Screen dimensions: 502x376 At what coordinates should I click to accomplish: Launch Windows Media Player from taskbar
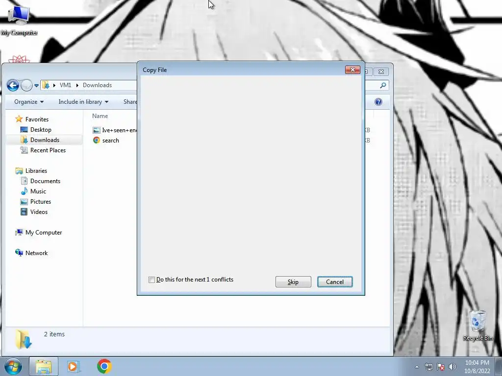click(x=73, y=366)
